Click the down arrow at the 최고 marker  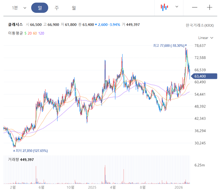pyautogui.click(x=186, y=46)
